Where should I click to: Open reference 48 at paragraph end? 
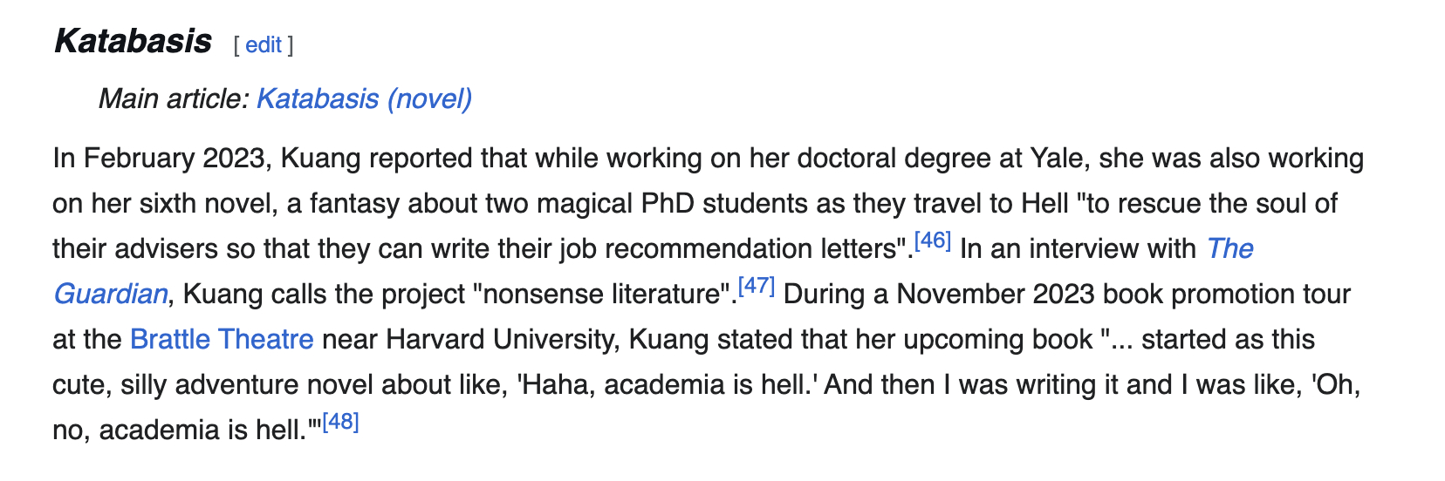pyautogui.click(x=340, y=423)
